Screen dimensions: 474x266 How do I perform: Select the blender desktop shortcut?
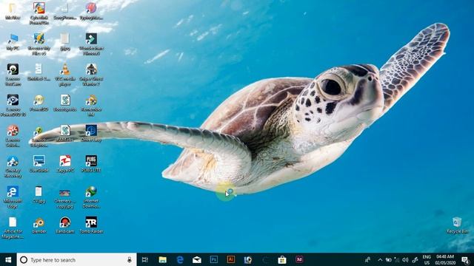point(39,225)
